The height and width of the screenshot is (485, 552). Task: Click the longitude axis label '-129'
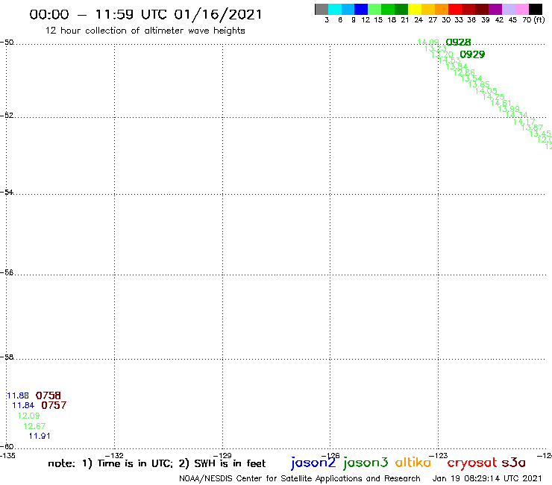222,455
